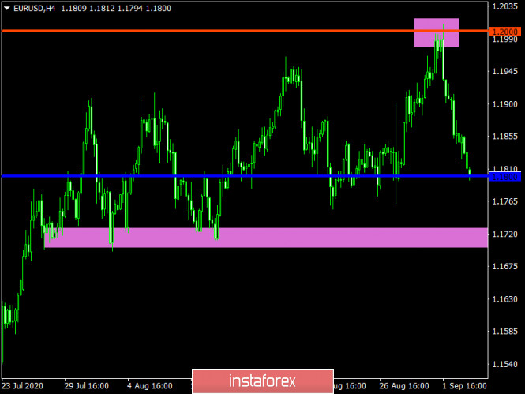The height and width of the screenshot is (394, 525).
Task: Click the 1.1630 price scale label
Action: [x=504, y=300]
